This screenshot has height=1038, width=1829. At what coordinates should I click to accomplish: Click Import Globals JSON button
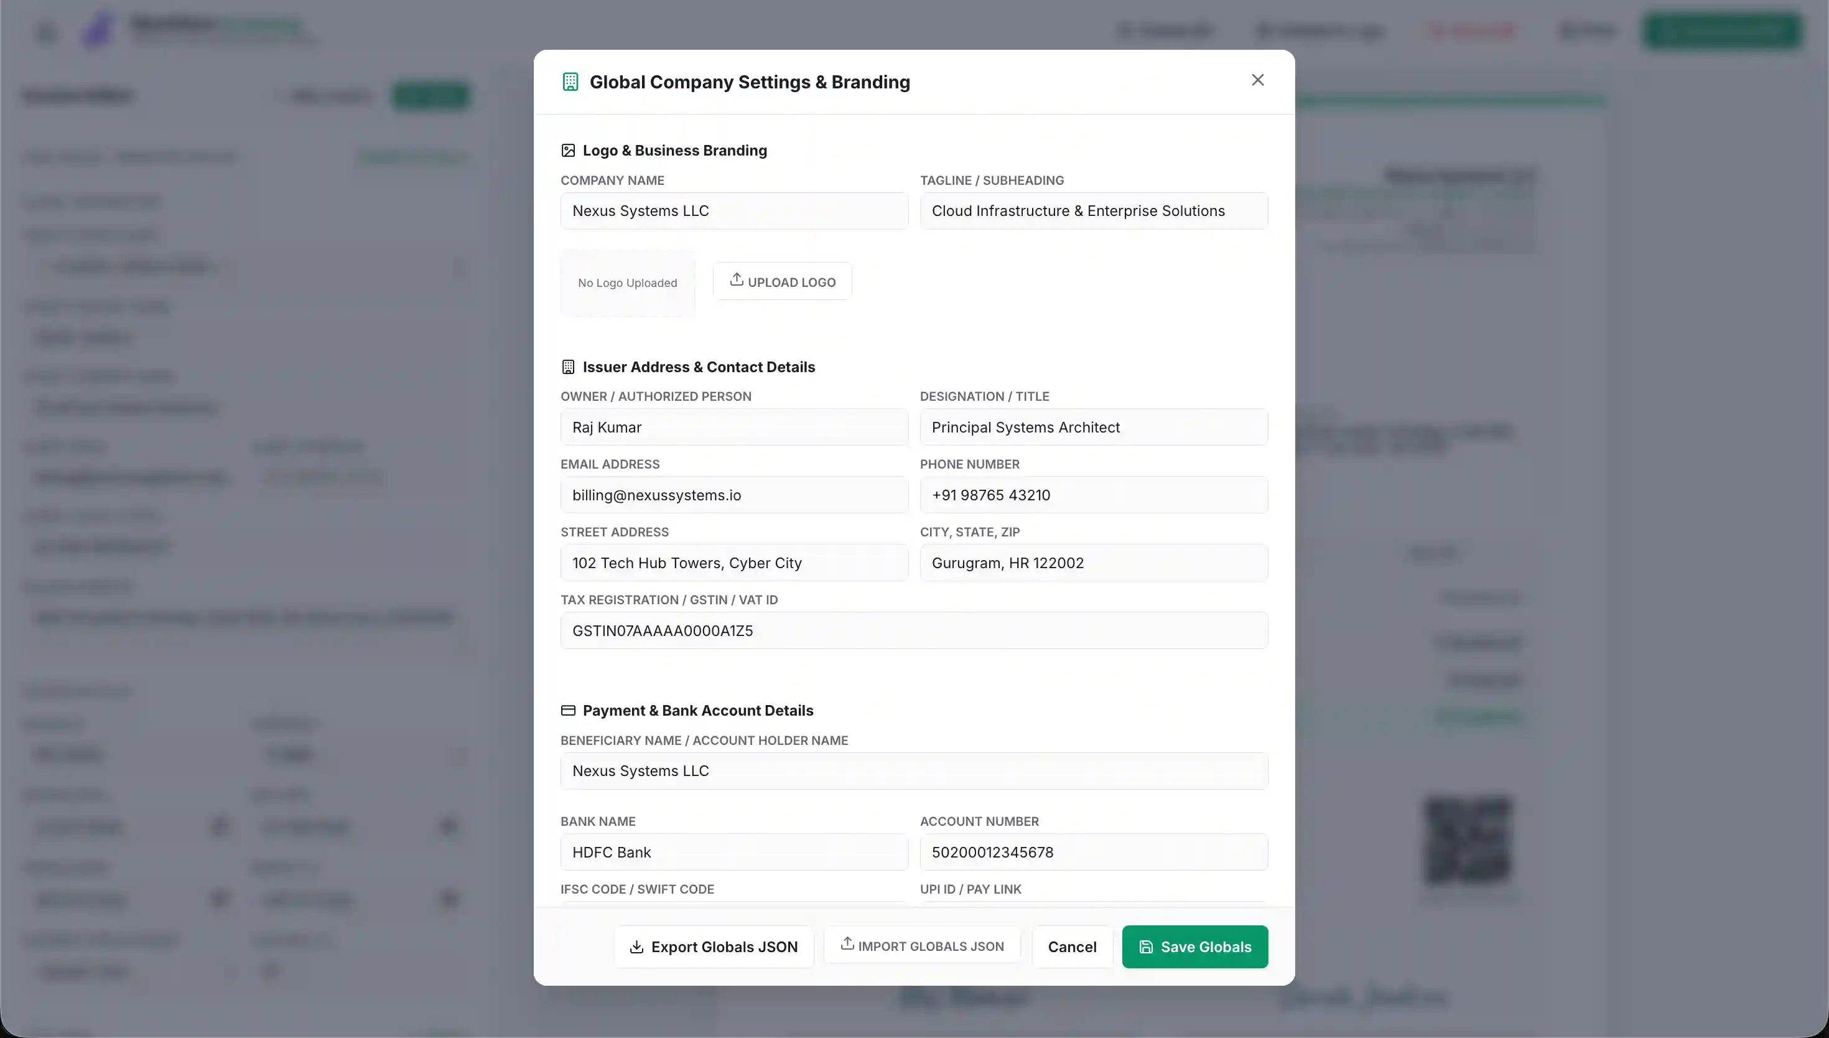(922, 945)
